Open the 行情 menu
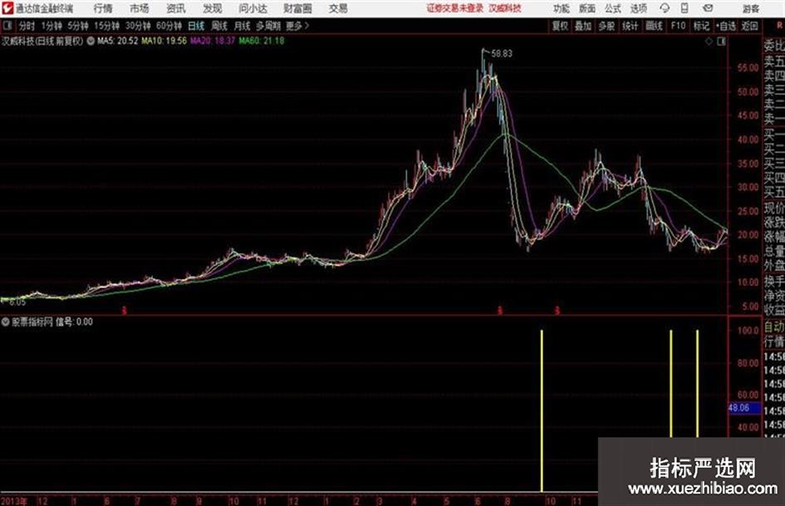The height and width of the screenshot is (506, 785). click(x=103, y=8)
